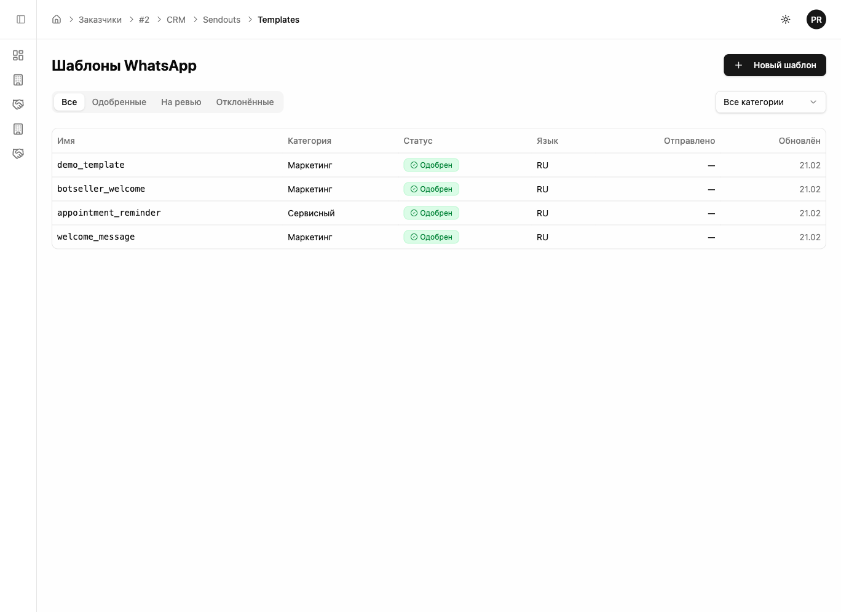
Task: Open 'CRM' breadcrumb link
Action: (x=176, y=20)
